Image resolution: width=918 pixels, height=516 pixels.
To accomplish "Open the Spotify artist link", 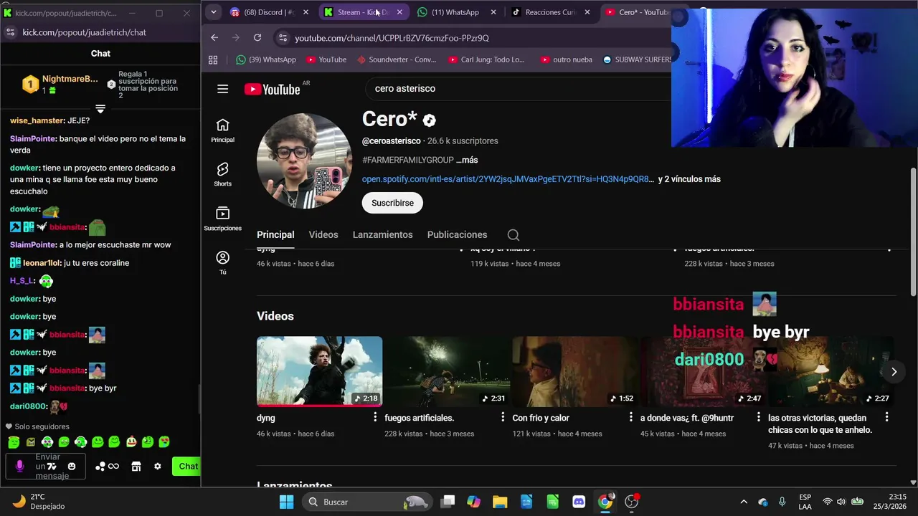I will [508, 179].
